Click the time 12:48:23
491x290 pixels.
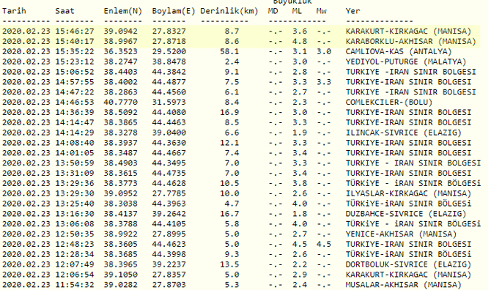(x=75, y=244)
